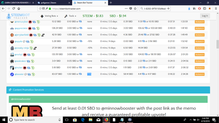This screenshot has width=219, height=123.
Task: Switch to ps4gamer | Steem tab
Action: pyautogui.click(x=54, y=3)
